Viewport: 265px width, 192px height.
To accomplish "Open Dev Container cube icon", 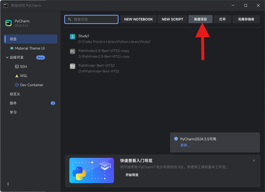I will point(17,85).
